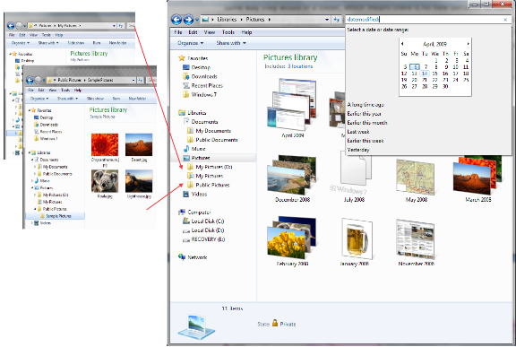Open Recent Places icon in main window
This screenshot has width=516, height=347.
click(x=186, y=85)
